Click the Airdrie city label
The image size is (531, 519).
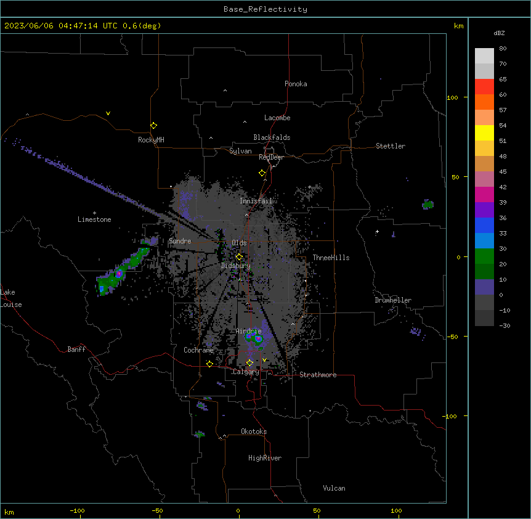pyautogui.click(x=248, y=331)
